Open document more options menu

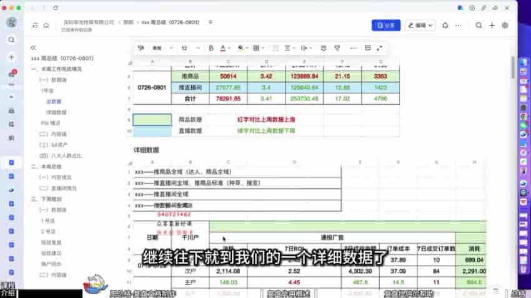point(458,26)
